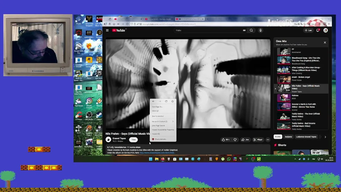Viewport: 341px width, 192px height.
Task: Choose Inspect Accessibility Properties
Action: [x=163, y=130]
